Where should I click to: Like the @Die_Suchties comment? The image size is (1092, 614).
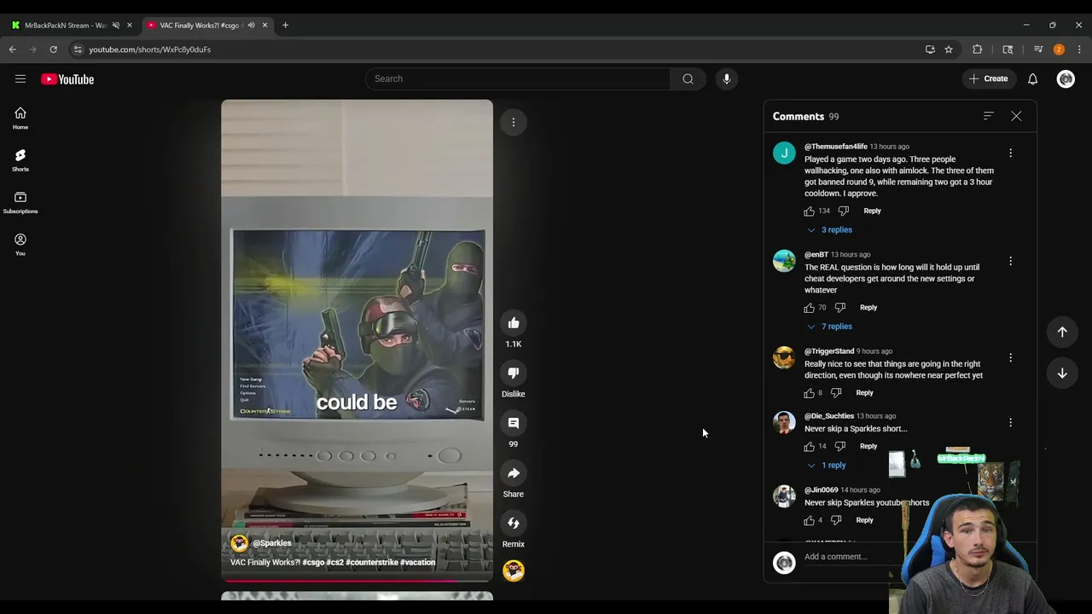[x=809, y=446]
